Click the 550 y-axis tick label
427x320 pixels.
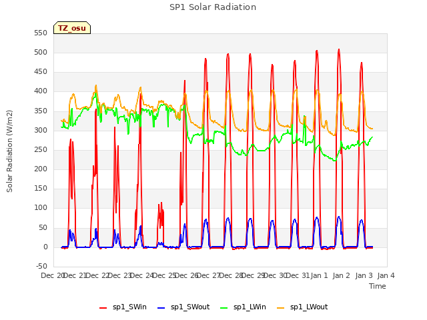pos(41,33)
